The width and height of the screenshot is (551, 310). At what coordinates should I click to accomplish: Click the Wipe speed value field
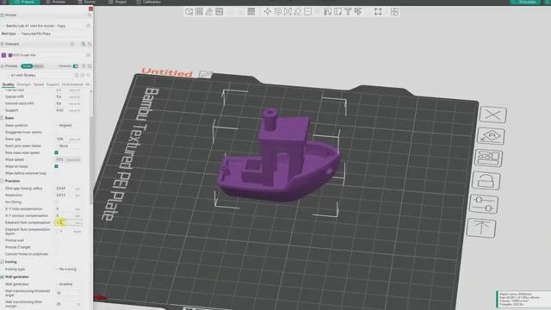(x=69, y=159)
